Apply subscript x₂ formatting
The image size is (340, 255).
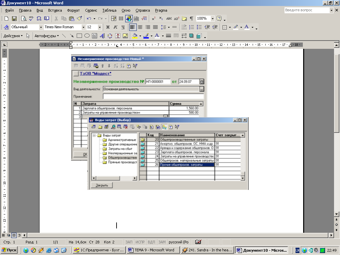coord(161,19)
